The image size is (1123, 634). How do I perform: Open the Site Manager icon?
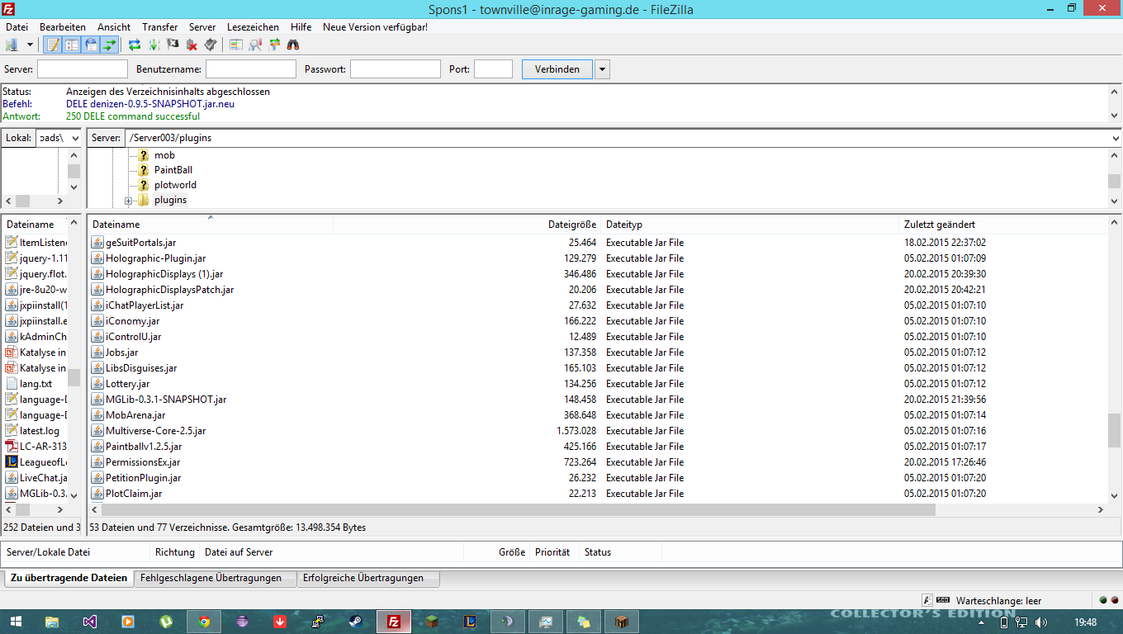click(x=12, y=45)
